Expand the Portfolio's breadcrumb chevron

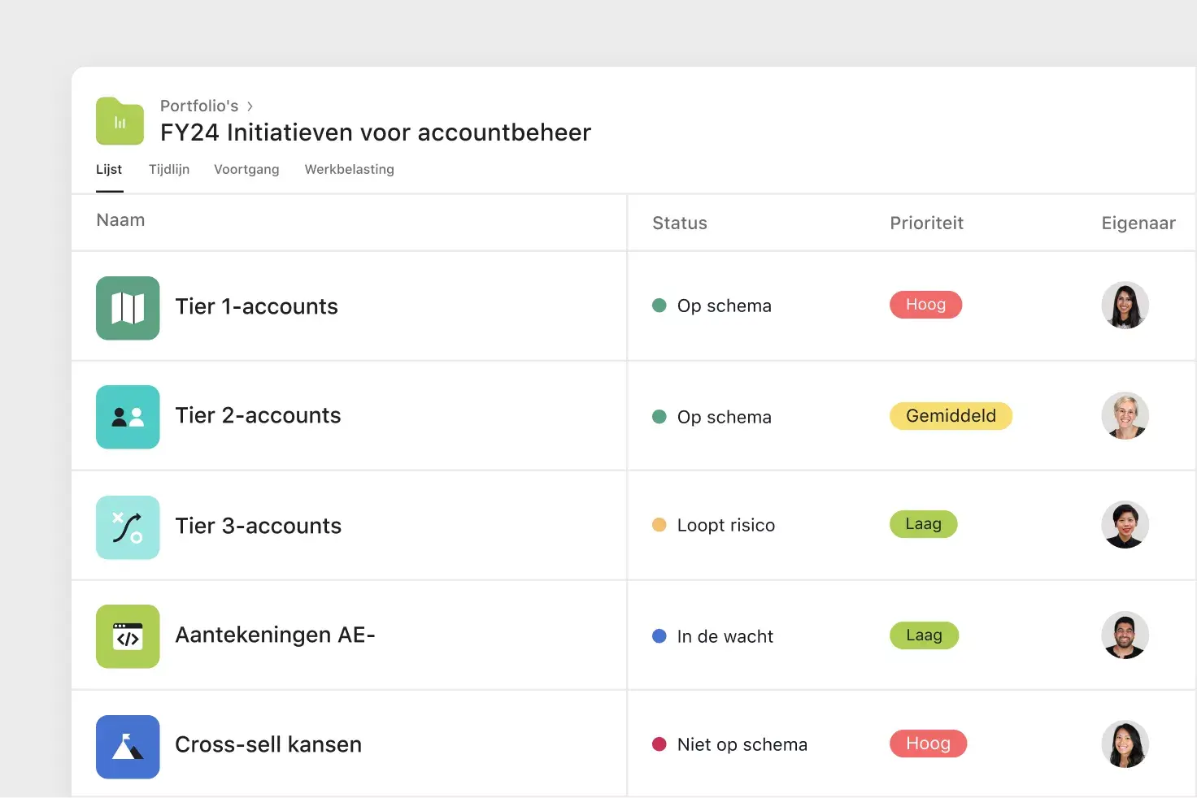pyautogui.click(x=249, y=106)
